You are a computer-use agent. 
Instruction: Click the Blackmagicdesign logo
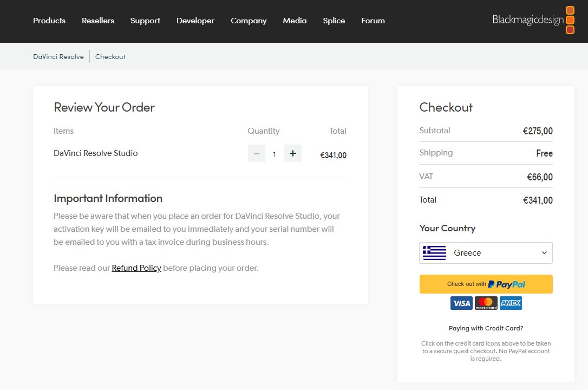pyautogui.click(x=533, y=20)
